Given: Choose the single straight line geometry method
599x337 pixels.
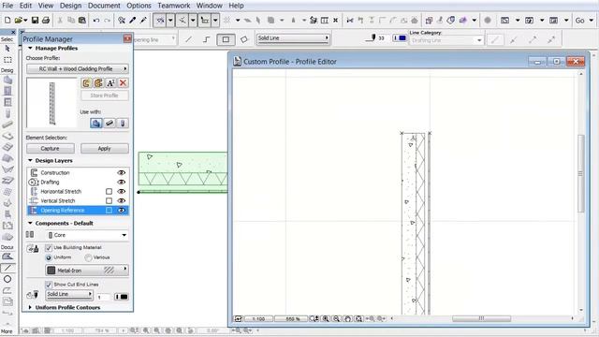Looking at the screenshot, I should 189,39.
